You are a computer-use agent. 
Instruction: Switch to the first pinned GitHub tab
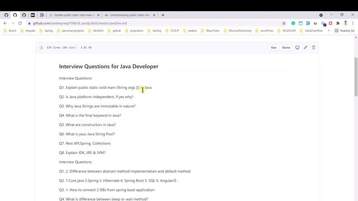tap(6, 15)
